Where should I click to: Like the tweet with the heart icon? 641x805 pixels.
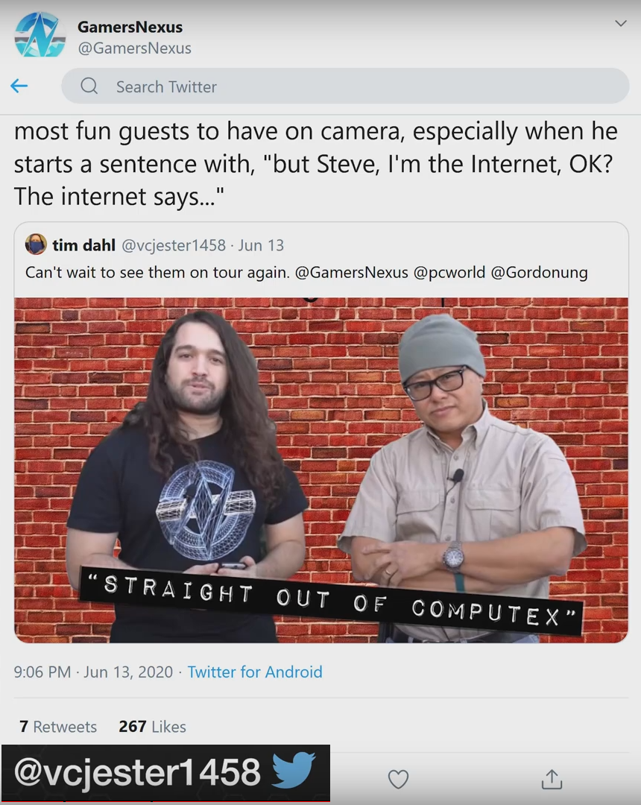(398, 780)
